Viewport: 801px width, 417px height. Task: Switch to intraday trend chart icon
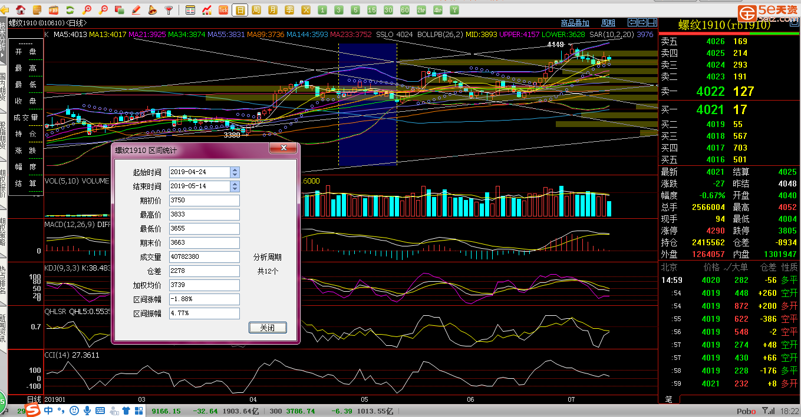207,10
